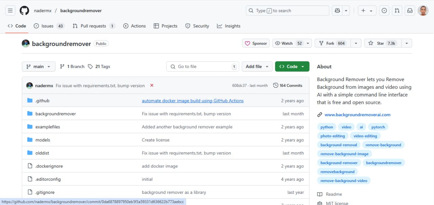Viewport: 434px width, 205px height.
Task: Click the nadermx owner breadcrumb link
Action: pos(43,11)
